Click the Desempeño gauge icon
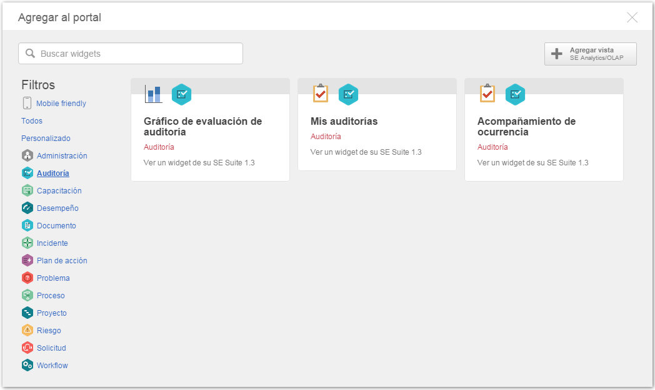This screenshot has height=390, width=655. coord(27,208)
